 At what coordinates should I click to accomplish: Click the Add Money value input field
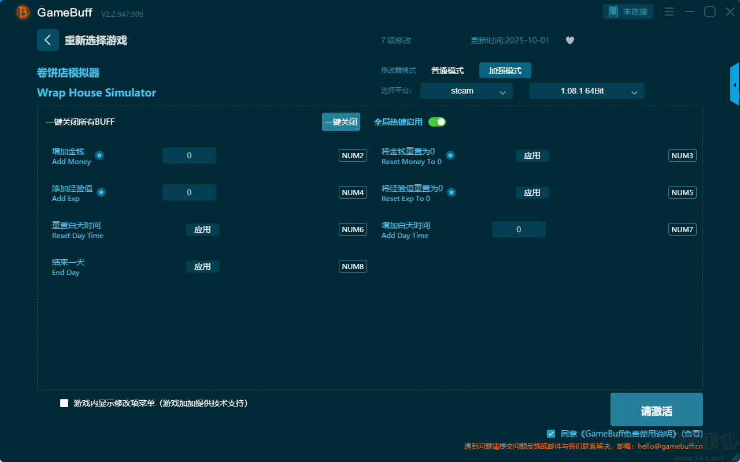click(x=189, y=155)
